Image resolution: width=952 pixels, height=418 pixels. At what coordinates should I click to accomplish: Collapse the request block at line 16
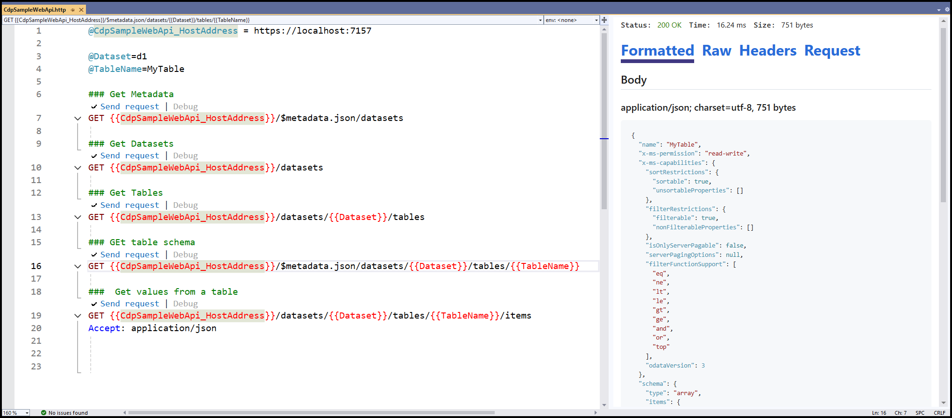pyautogui.click(x=78, y=266)
